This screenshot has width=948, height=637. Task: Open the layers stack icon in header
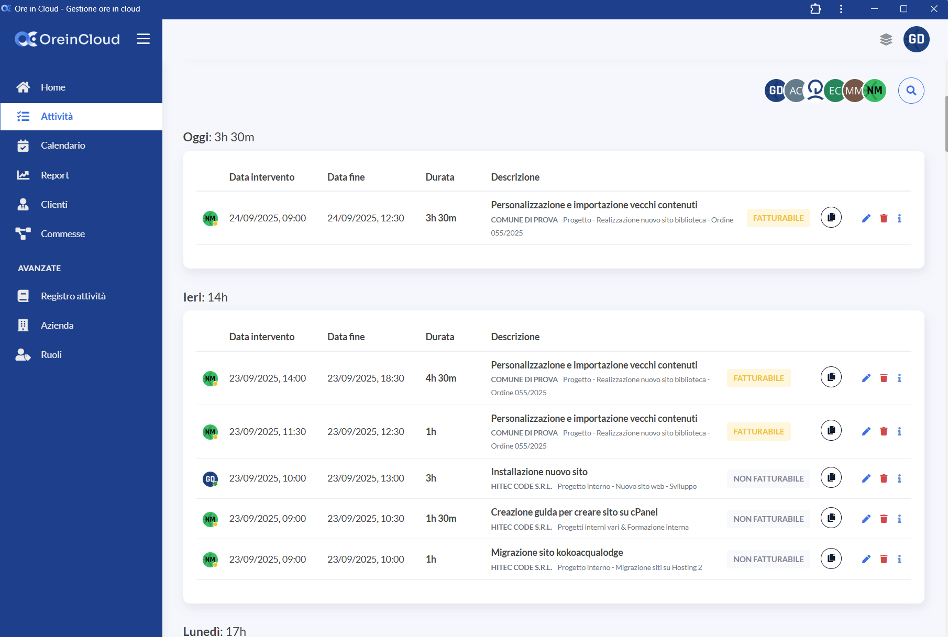pos(886,40)
